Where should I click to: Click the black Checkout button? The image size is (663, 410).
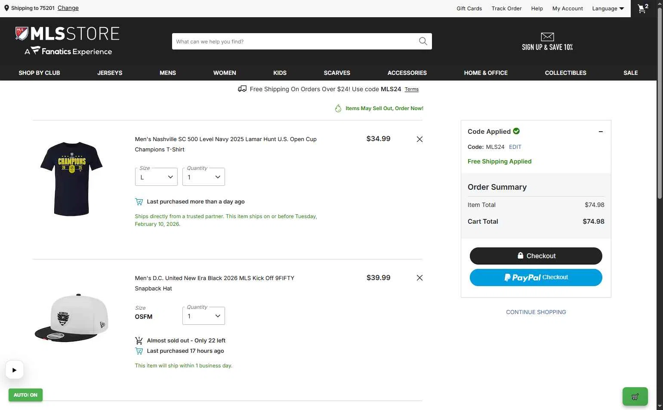pyautogui.click(x=536, y=256)
